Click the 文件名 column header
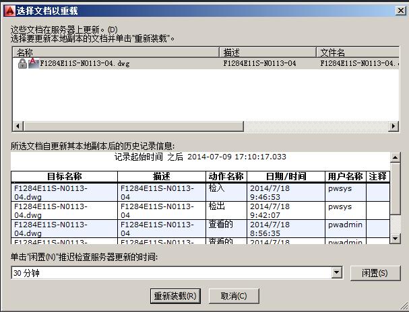 tap(358, 52)
